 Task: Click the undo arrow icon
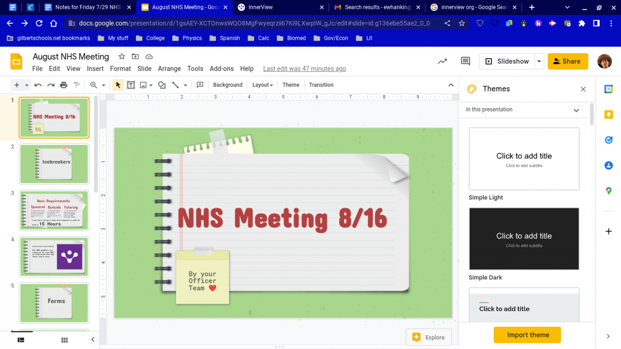[x=38, y=85]
